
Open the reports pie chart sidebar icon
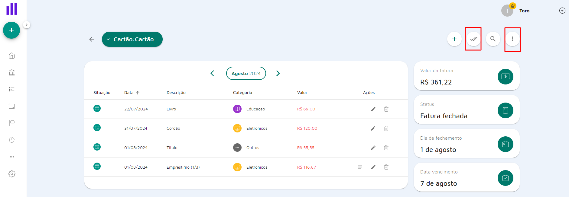pos(12,140)
